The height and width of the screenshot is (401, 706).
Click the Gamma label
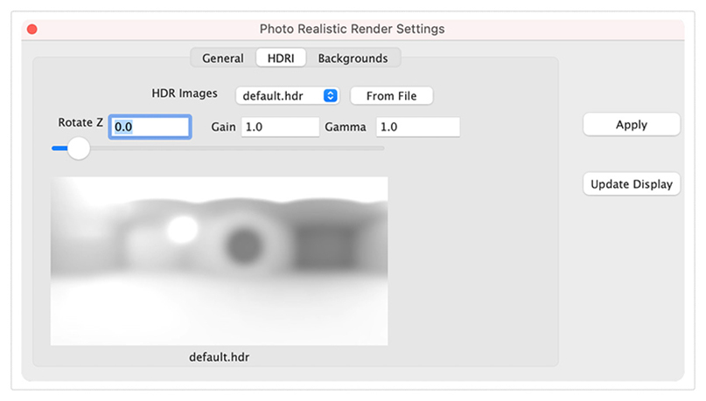point(346,128)
